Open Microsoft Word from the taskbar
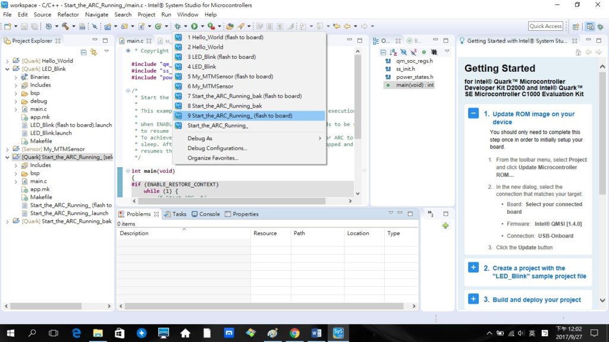Screen dimensions: 609x342 316,333
